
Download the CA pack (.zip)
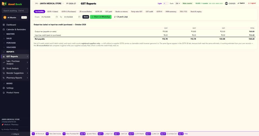point(121,17)
